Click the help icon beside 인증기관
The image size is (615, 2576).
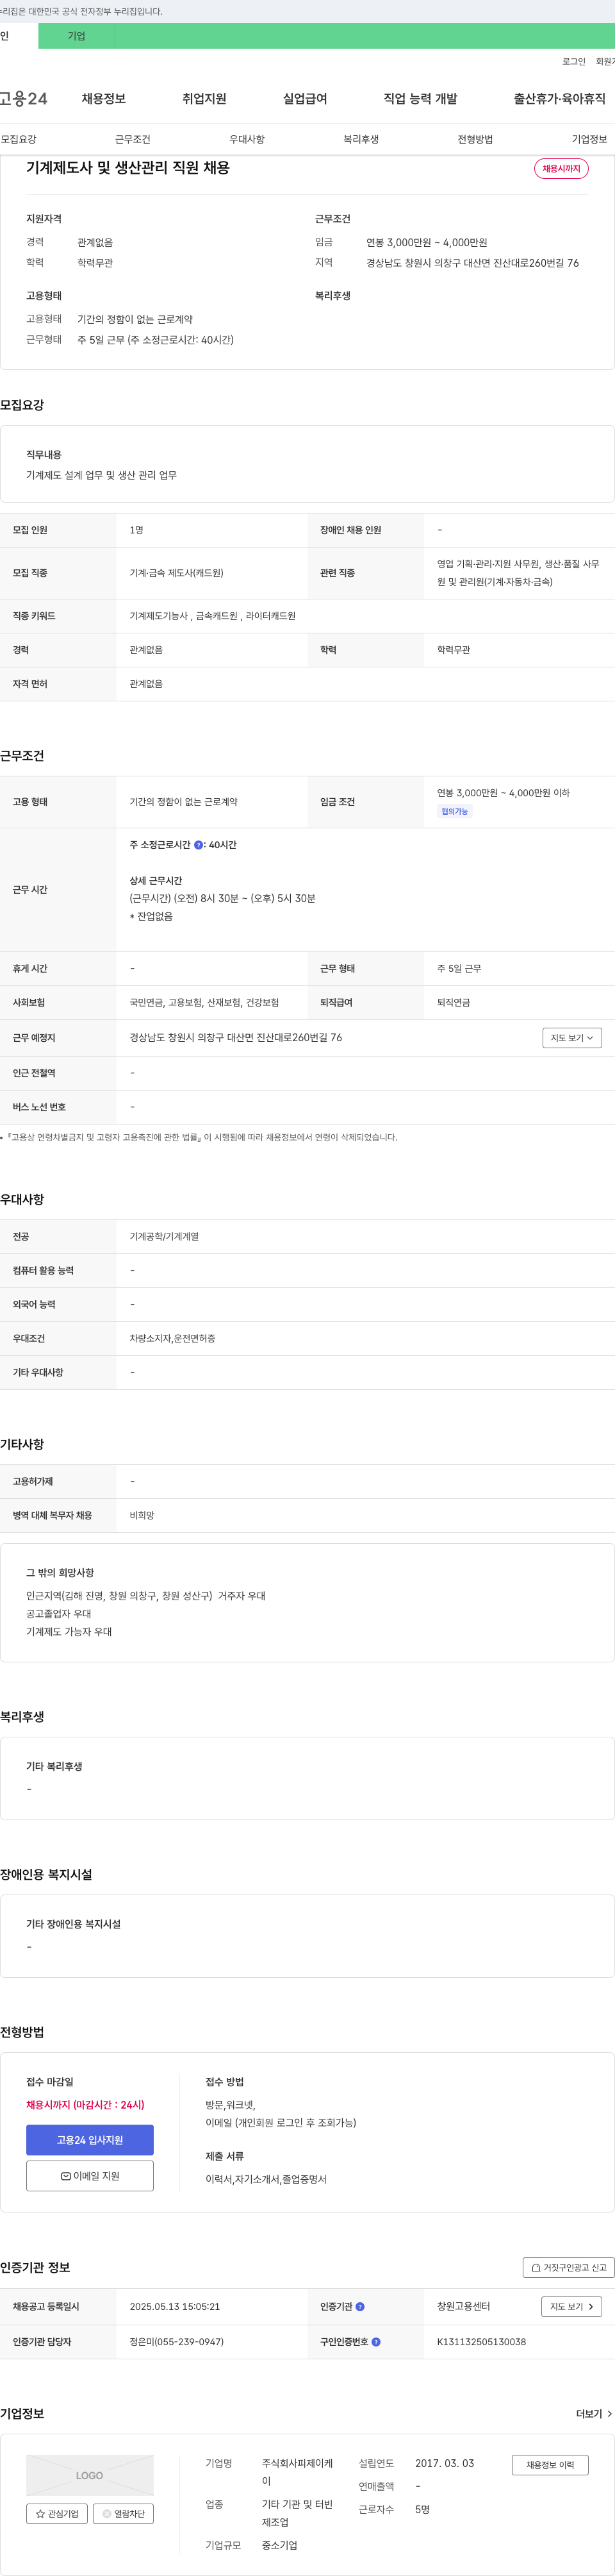click(360, 2306)
